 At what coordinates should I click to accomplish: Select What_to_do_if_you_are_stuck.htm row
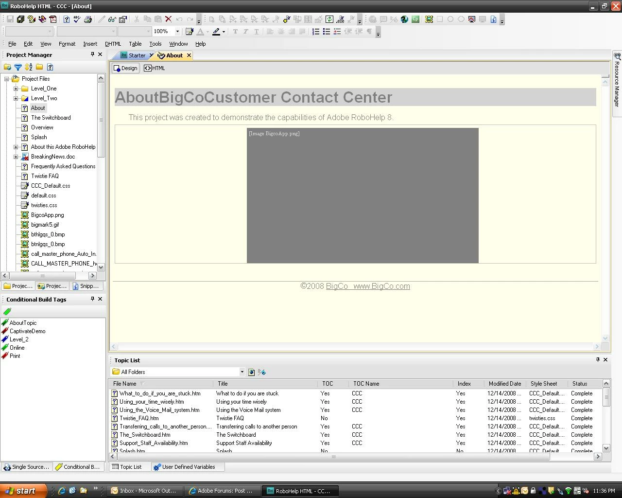point(356,393)
